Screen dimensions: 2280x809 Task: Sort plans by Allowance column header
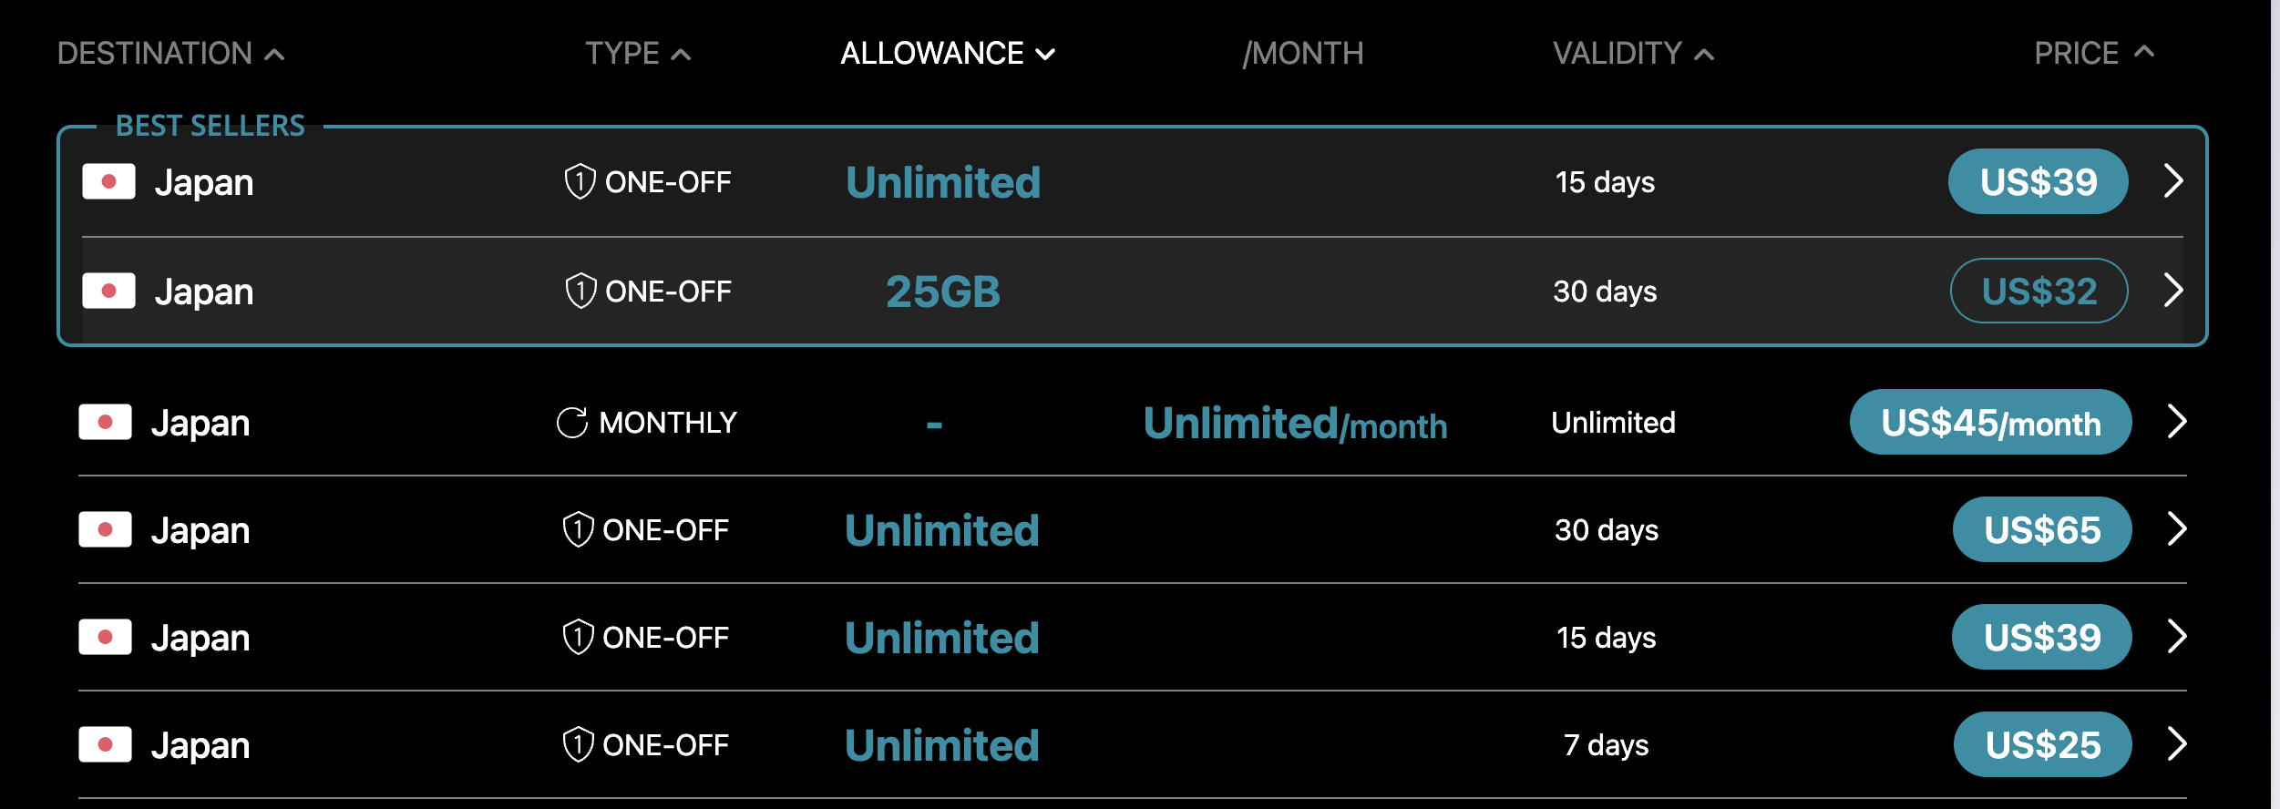click(x=947, y=54)
